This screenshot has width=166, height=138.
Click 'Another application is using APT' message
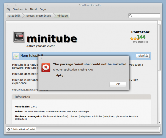(73, 70)
